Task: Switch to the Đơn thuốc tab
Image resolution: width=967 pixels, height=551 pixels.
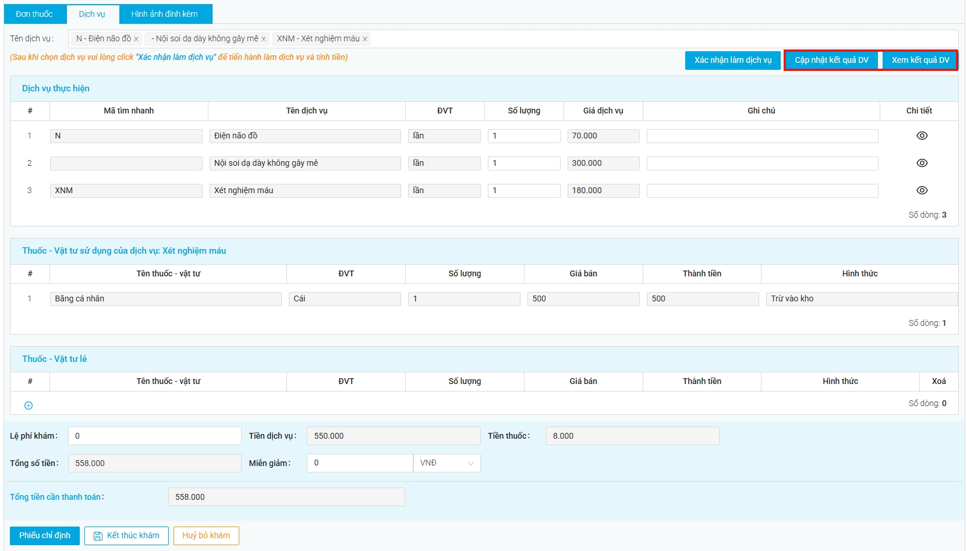Action: coord(34,14)
